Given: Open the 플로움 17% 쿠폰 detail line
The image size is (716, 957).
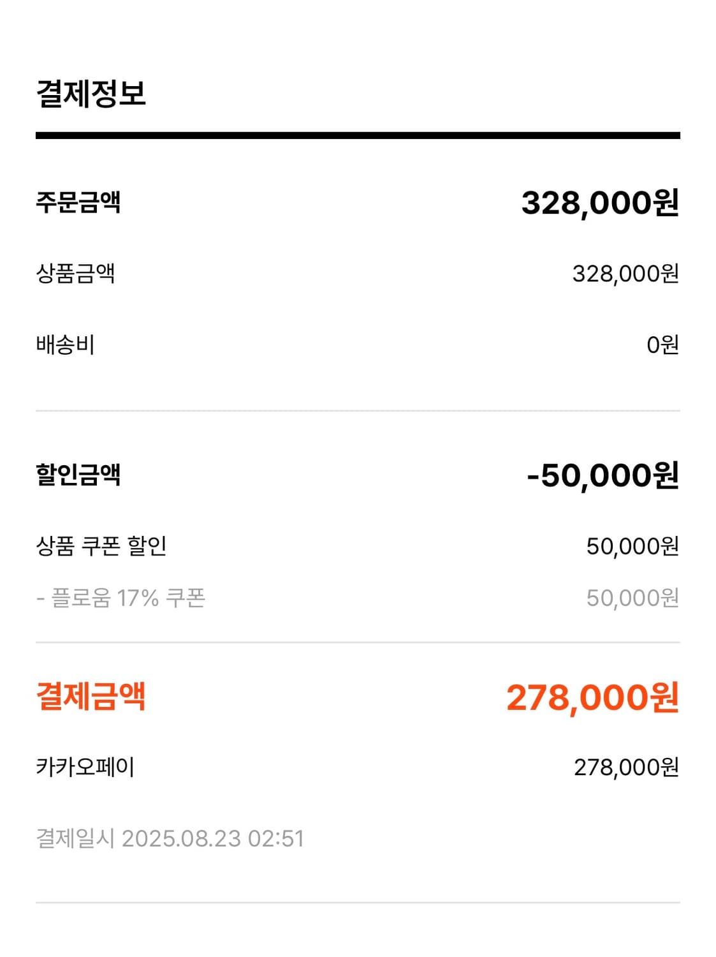Looking at the screenshot, I should [121, 598].
